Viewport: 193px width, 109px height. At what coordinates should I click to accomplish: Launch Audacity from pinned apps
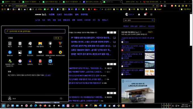click(30, 62)
